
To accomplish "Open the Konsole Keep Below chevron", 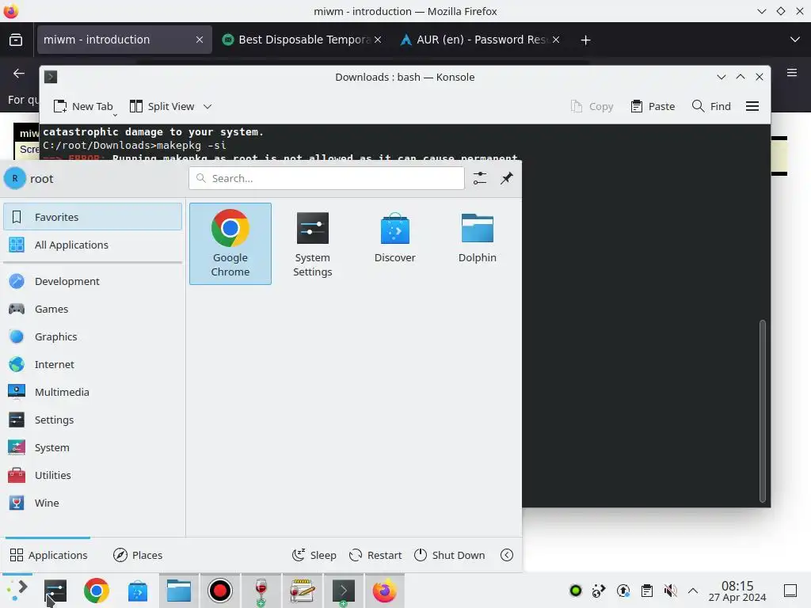I will 721,77.
